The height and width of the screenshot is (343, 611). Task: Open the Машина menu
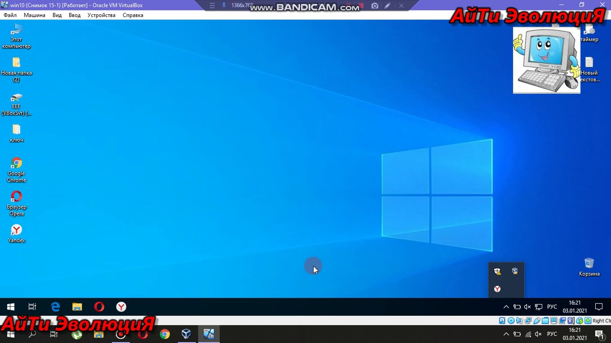coord(34,15)
